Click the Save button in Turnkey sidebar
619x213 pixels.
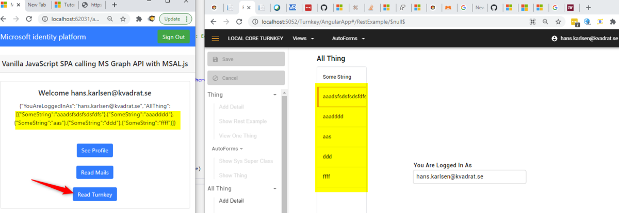click(x=246, y=59)
